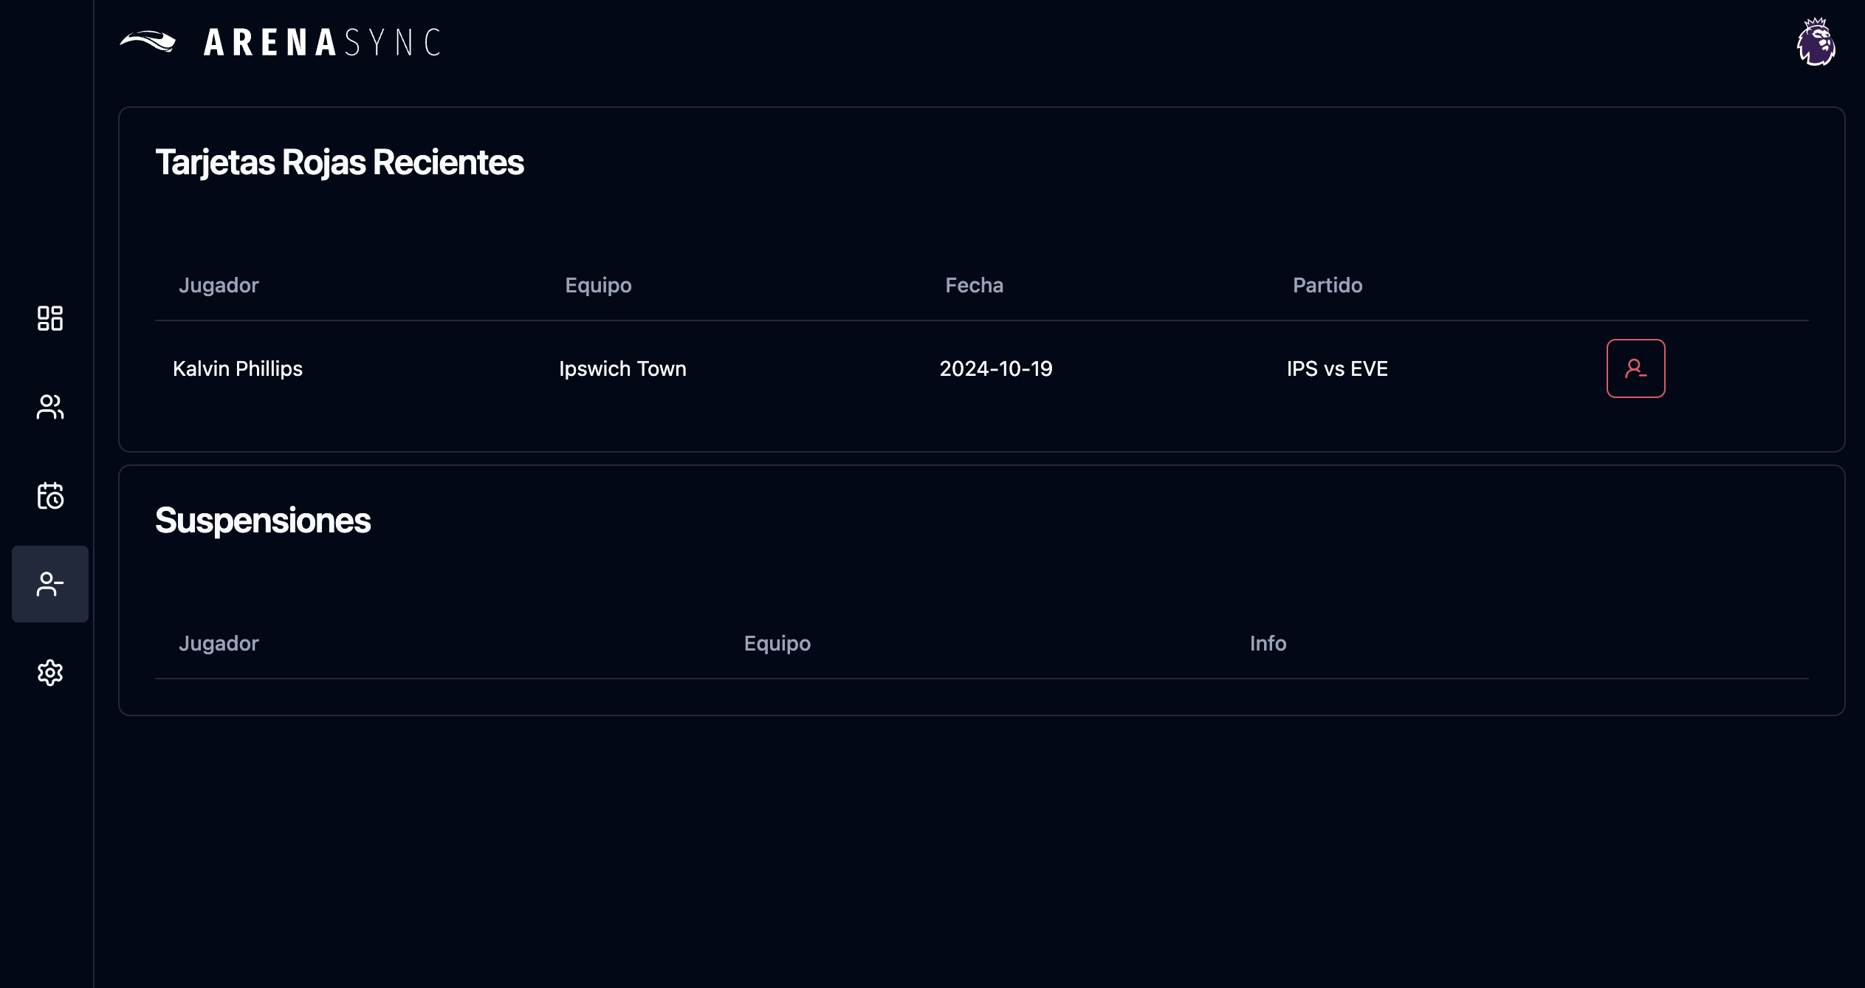Click the 2024-10-19 date cell
Screen dimensions: 1865x988
(995, 368)
